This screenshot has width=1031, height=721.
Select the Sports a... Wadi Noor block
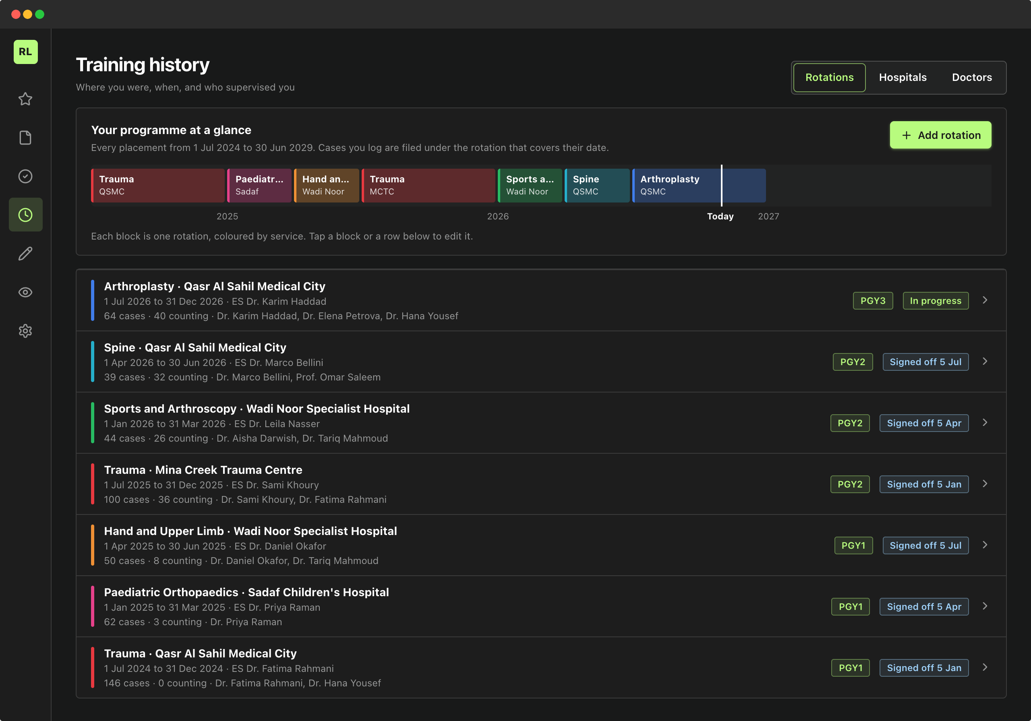[530, 186]
